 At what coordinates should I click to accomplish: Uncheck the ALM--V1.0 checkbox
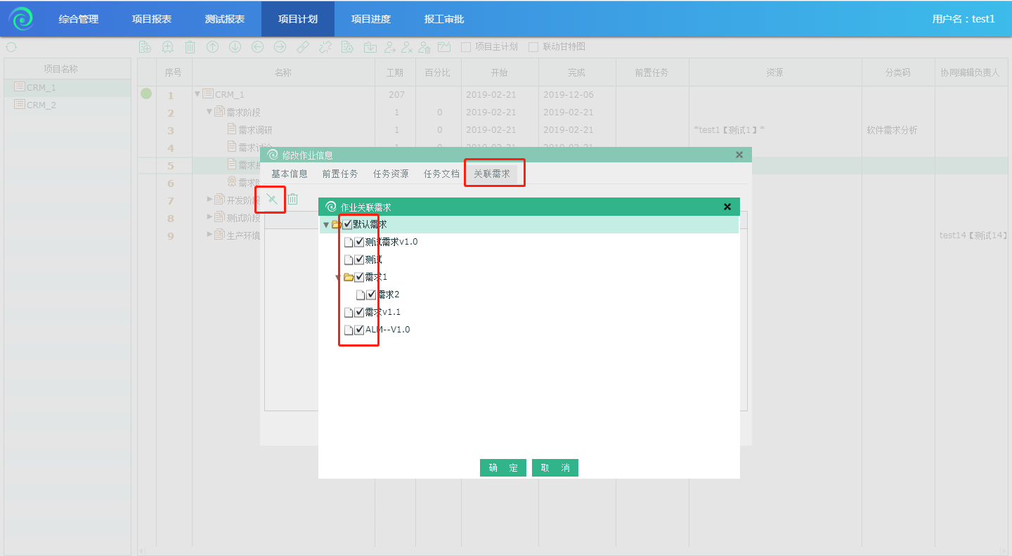pos(359,330)
